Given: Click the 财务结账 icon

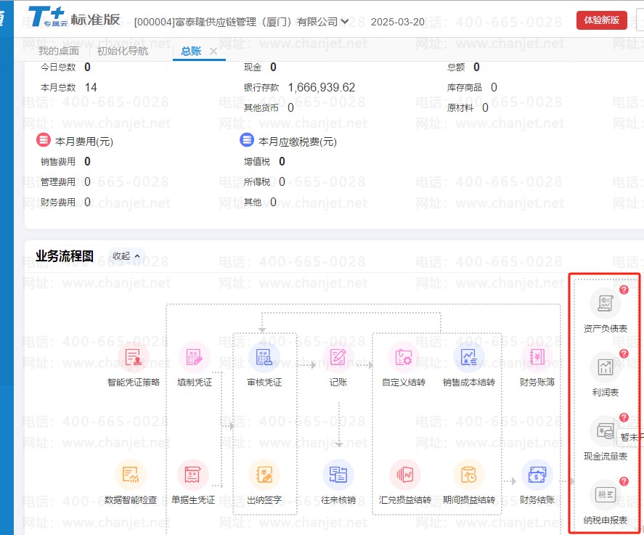Looking at the screenshot, I should (537, 475).
